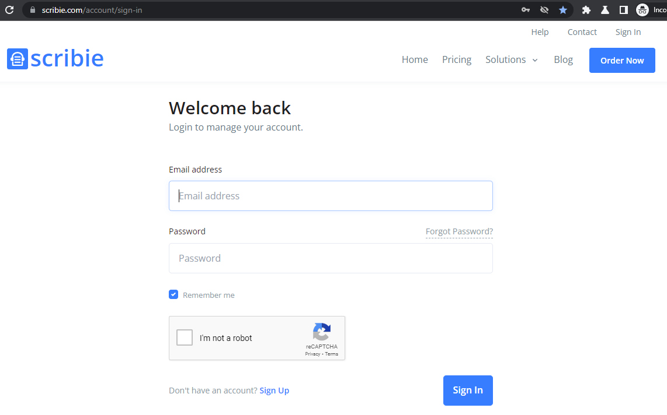The image size is (667, 415).
Task: Open reCAPTCHA Privacy link
Action: tap(312, 354)
